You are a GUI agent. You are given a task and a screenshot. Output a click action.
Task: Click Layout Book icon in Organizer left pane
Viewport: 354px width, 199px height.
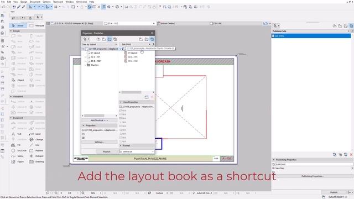pos(110,39)
